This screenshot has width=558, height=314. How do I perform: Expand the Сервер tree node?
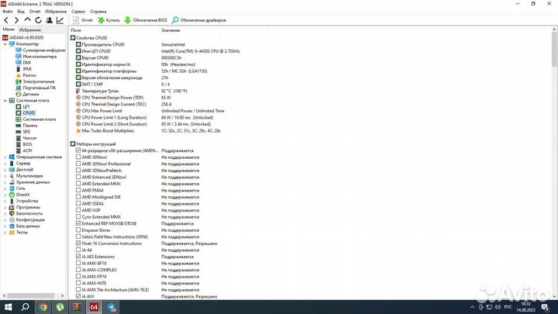pos(5,164)
